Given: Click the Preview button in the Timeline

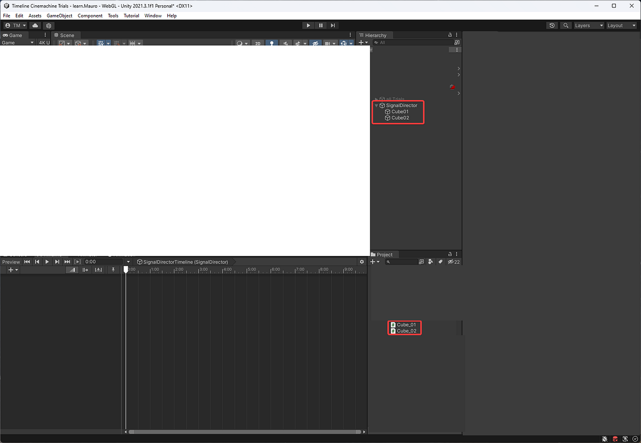Looking at the screenshot, I should (11, 262).
